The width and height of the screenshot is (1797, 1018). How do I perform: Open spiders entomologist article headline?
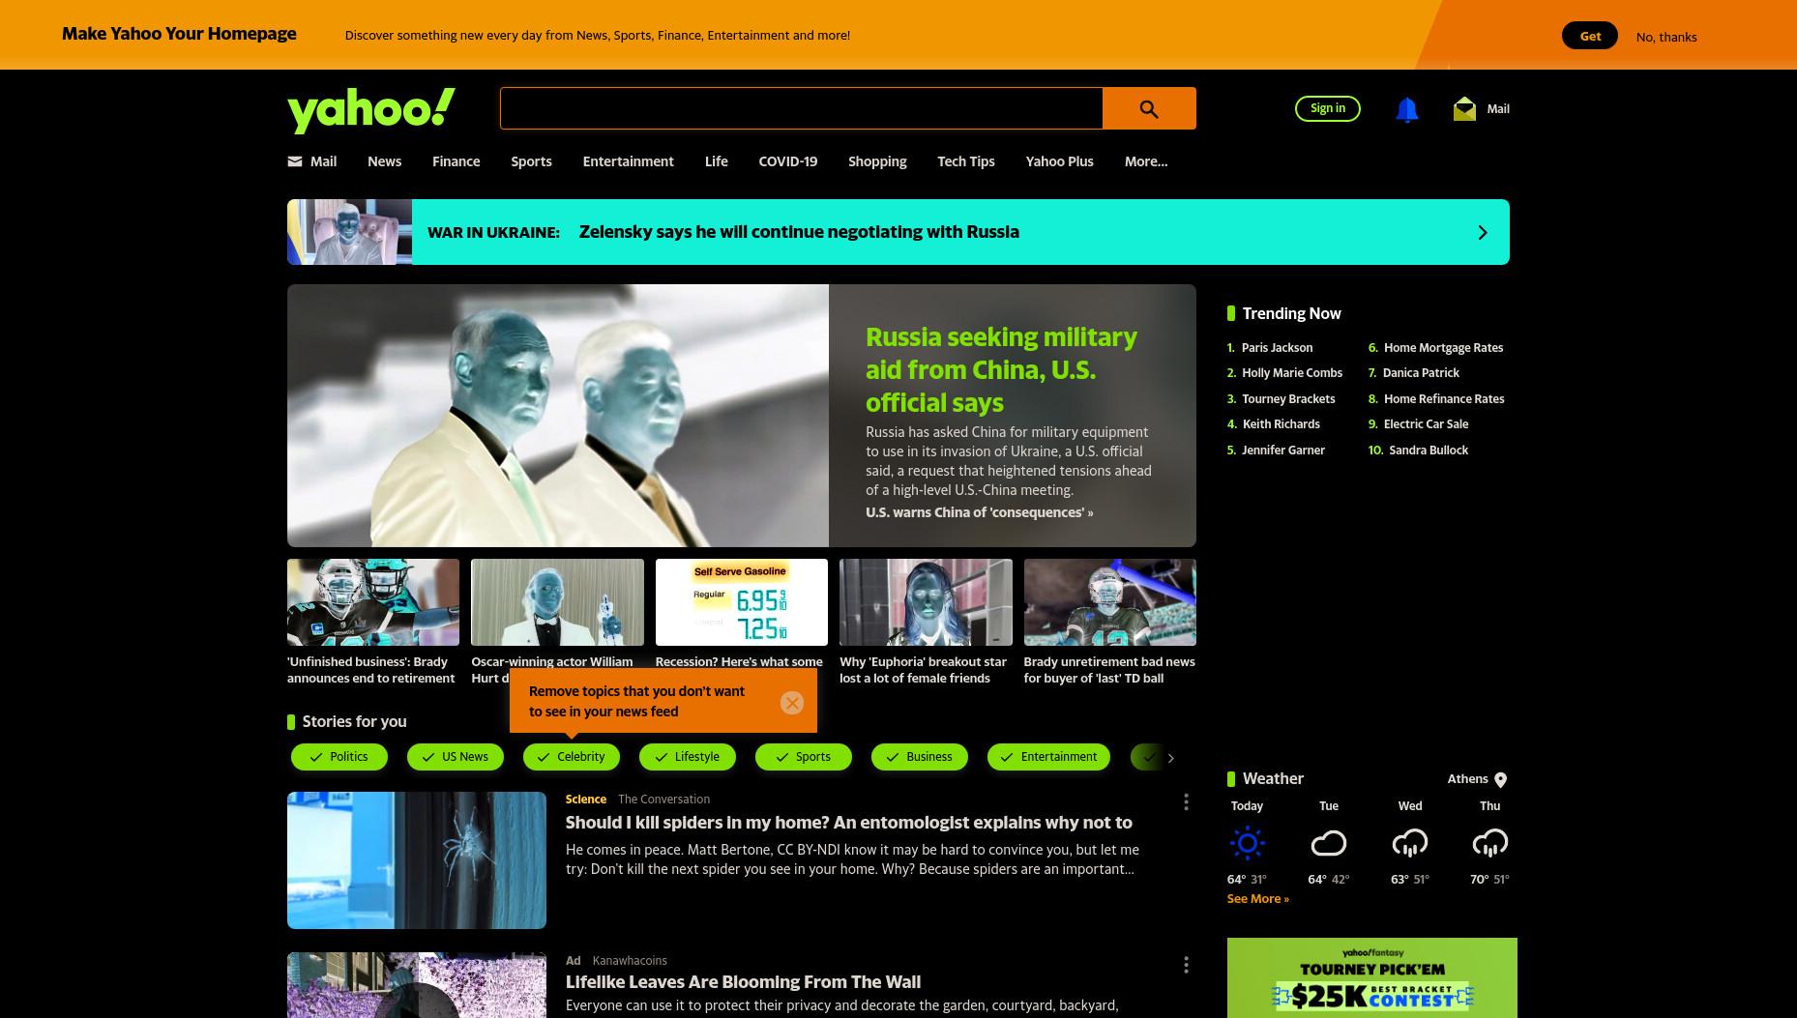click(x=848, y=823)
